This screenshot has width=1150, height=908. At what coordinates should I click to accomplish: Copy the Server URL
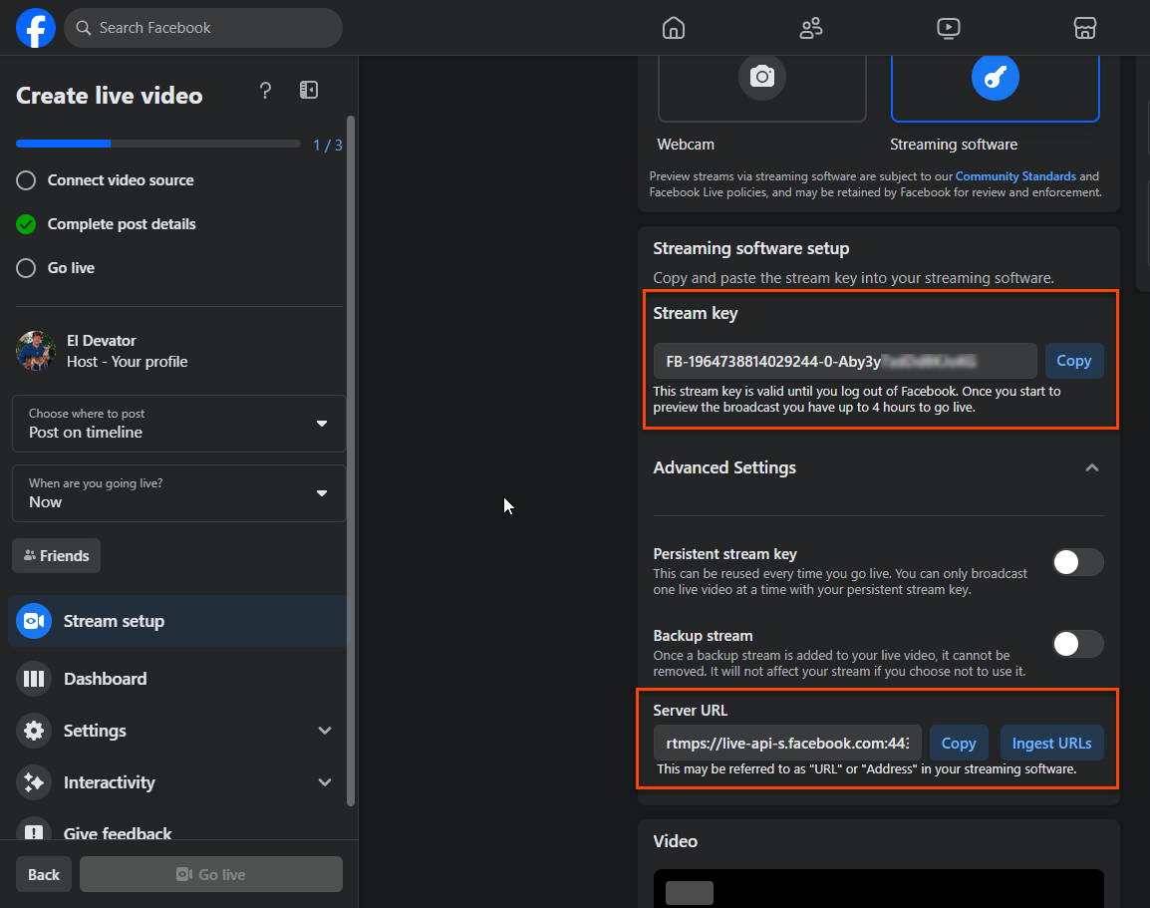point(959,743)
